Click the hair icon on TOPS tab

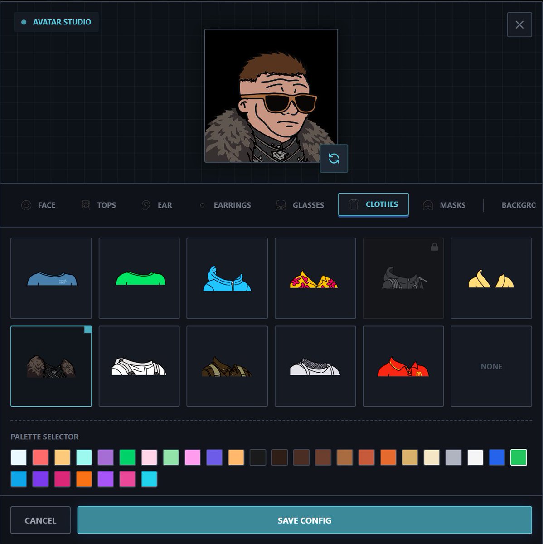click(x=86, y=205)
